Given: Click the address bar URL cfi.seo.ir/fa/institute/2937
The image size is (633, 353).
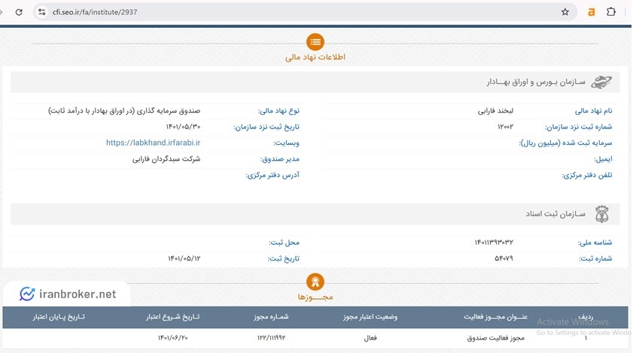Looking at the screenshot, I should [x=95, y=12].
